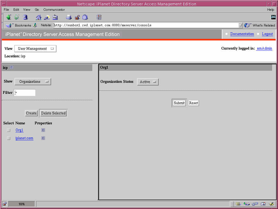Click into the Filter text field
Screen dimensions: 278x209
[25, 92]
